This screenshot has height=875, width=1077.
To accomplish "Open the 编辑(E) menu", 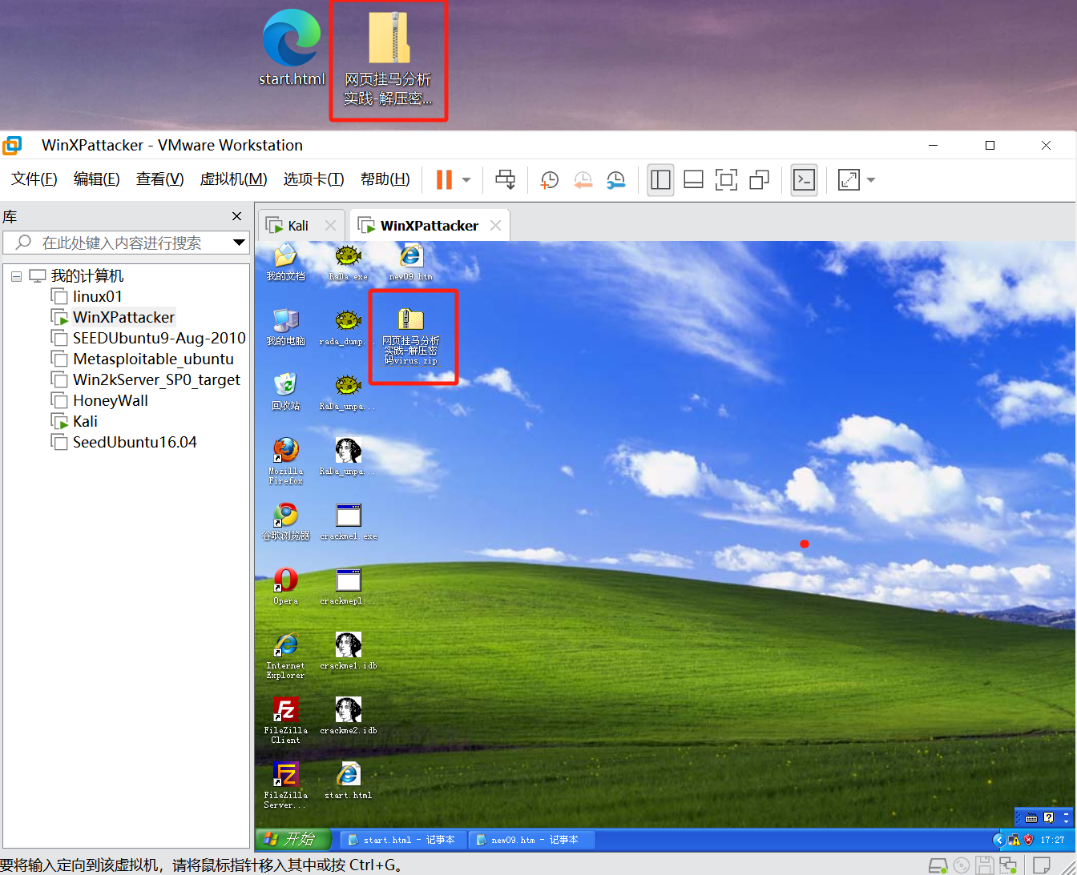I will [97, 179].
